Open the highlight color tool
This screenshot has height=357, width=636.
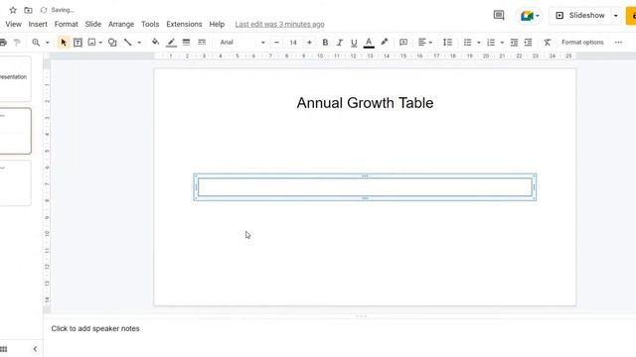385,42
